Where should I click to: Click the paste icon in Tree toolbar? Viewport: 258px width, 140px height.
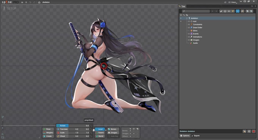[251, 11]
